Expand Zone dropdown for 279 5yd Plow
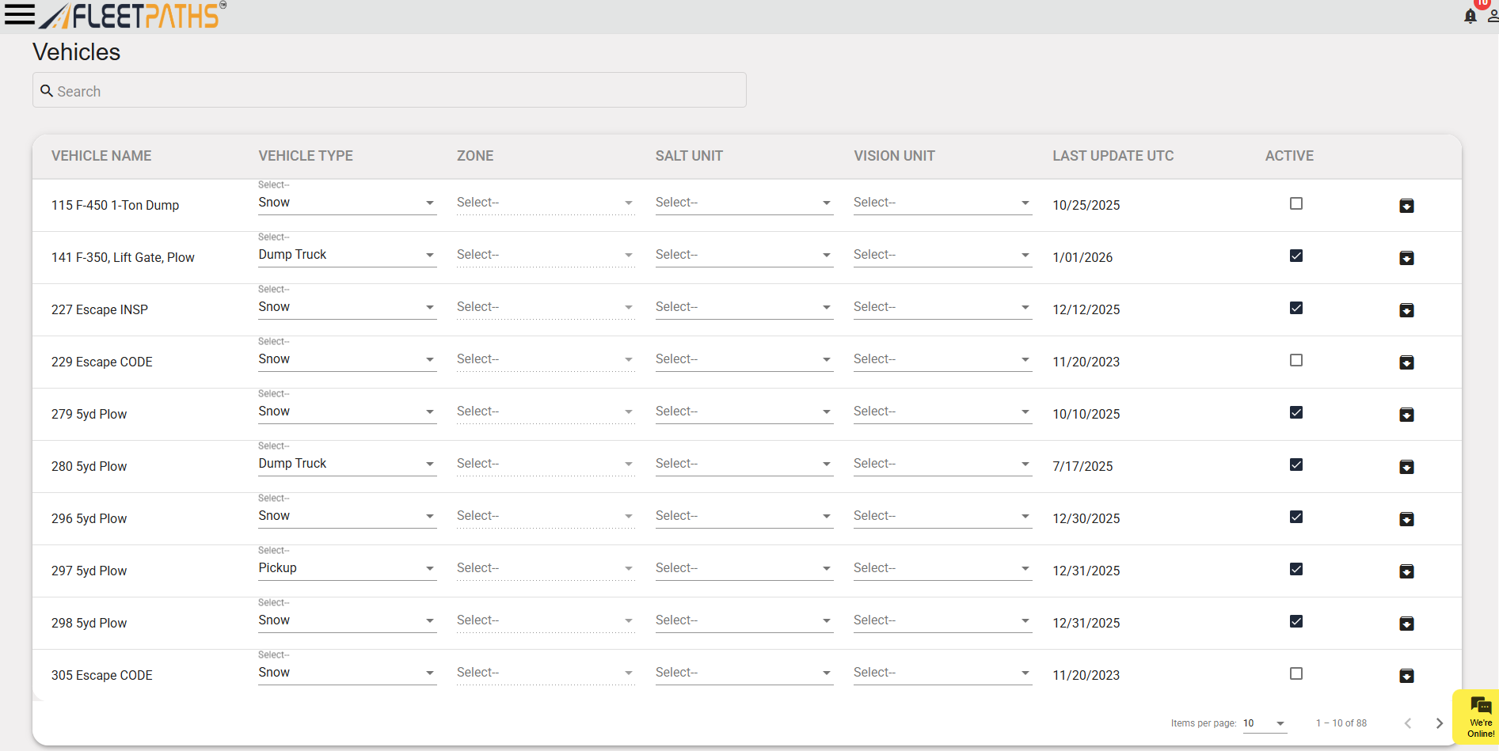This screenshot has height=751, width=1499. [x=545, y=412]
